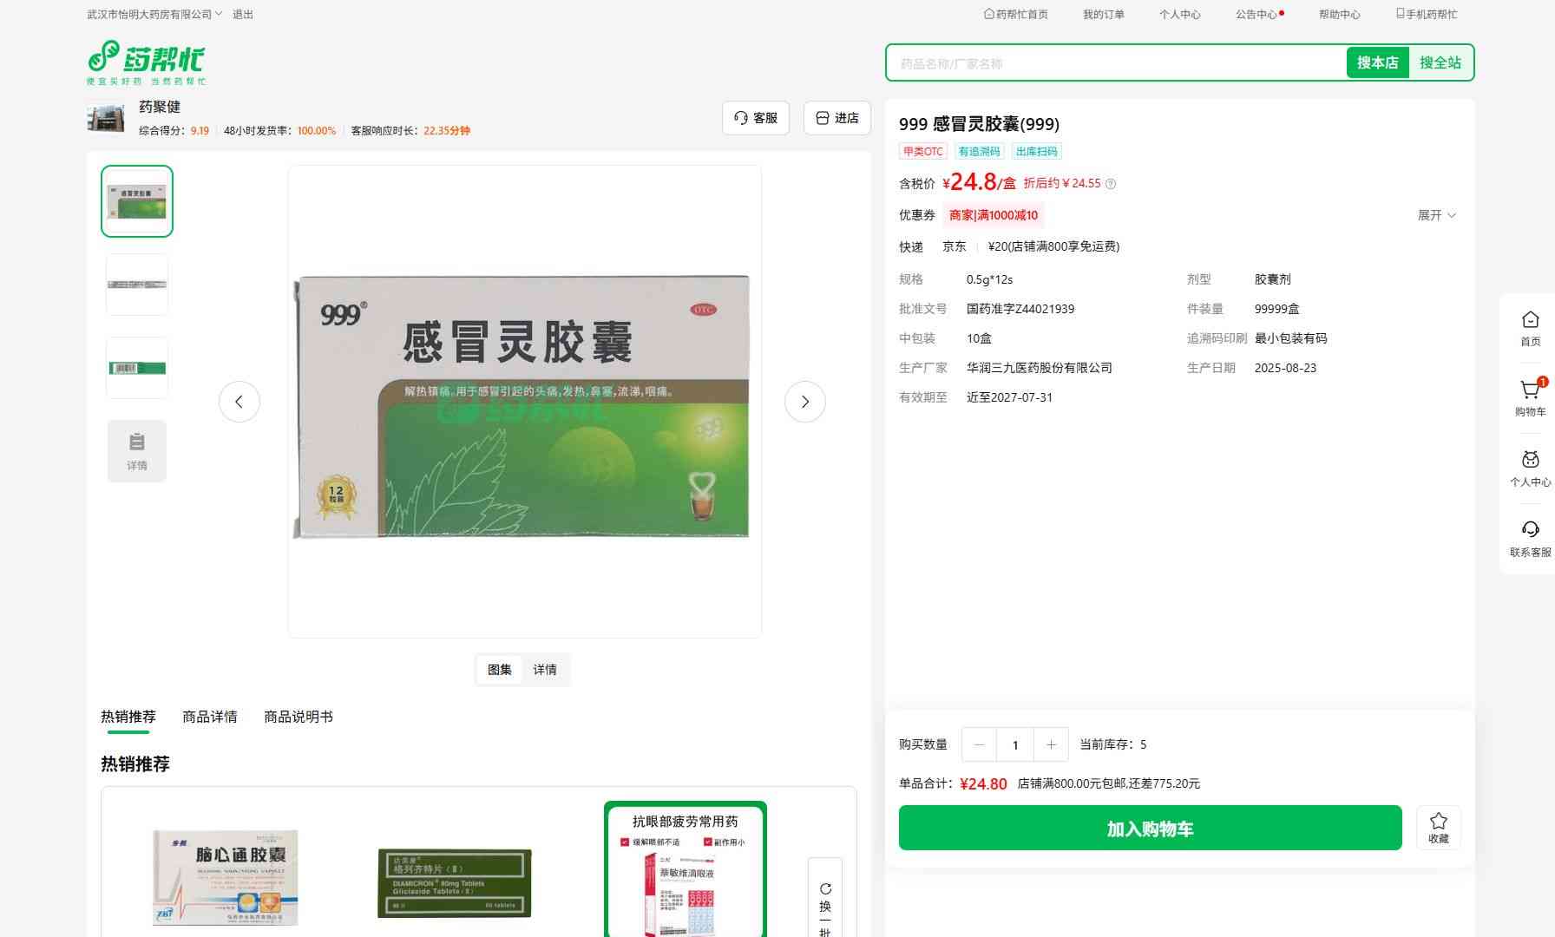Open the 商品说明书 tab
Viewport: 1555px width, 937px height.
point(299,717)
